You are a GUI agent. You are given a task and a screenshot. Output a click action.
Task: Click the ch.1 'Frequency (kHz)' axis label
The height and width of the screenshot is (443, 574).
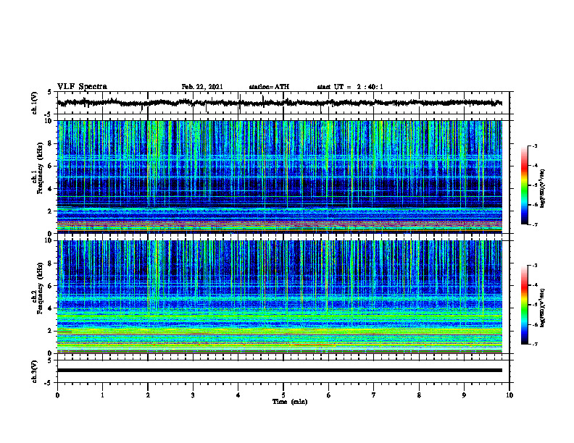tap(40, 169)
